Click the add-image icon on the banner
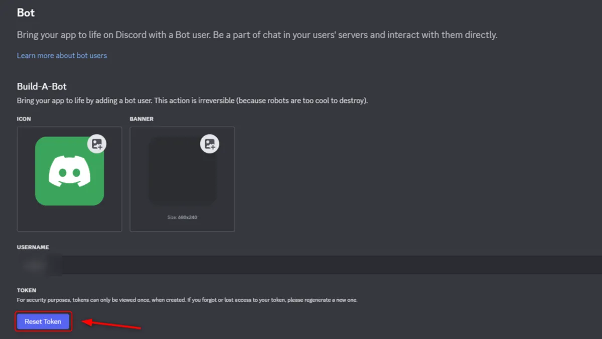The width and height of the screenshot is (602, 339). [x=210, y=144]
